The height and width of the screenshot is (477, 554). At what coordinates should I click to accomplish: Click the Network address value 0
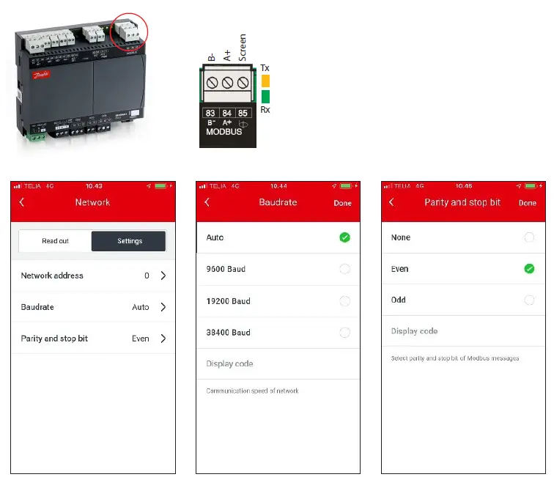[x=147, y=276]
